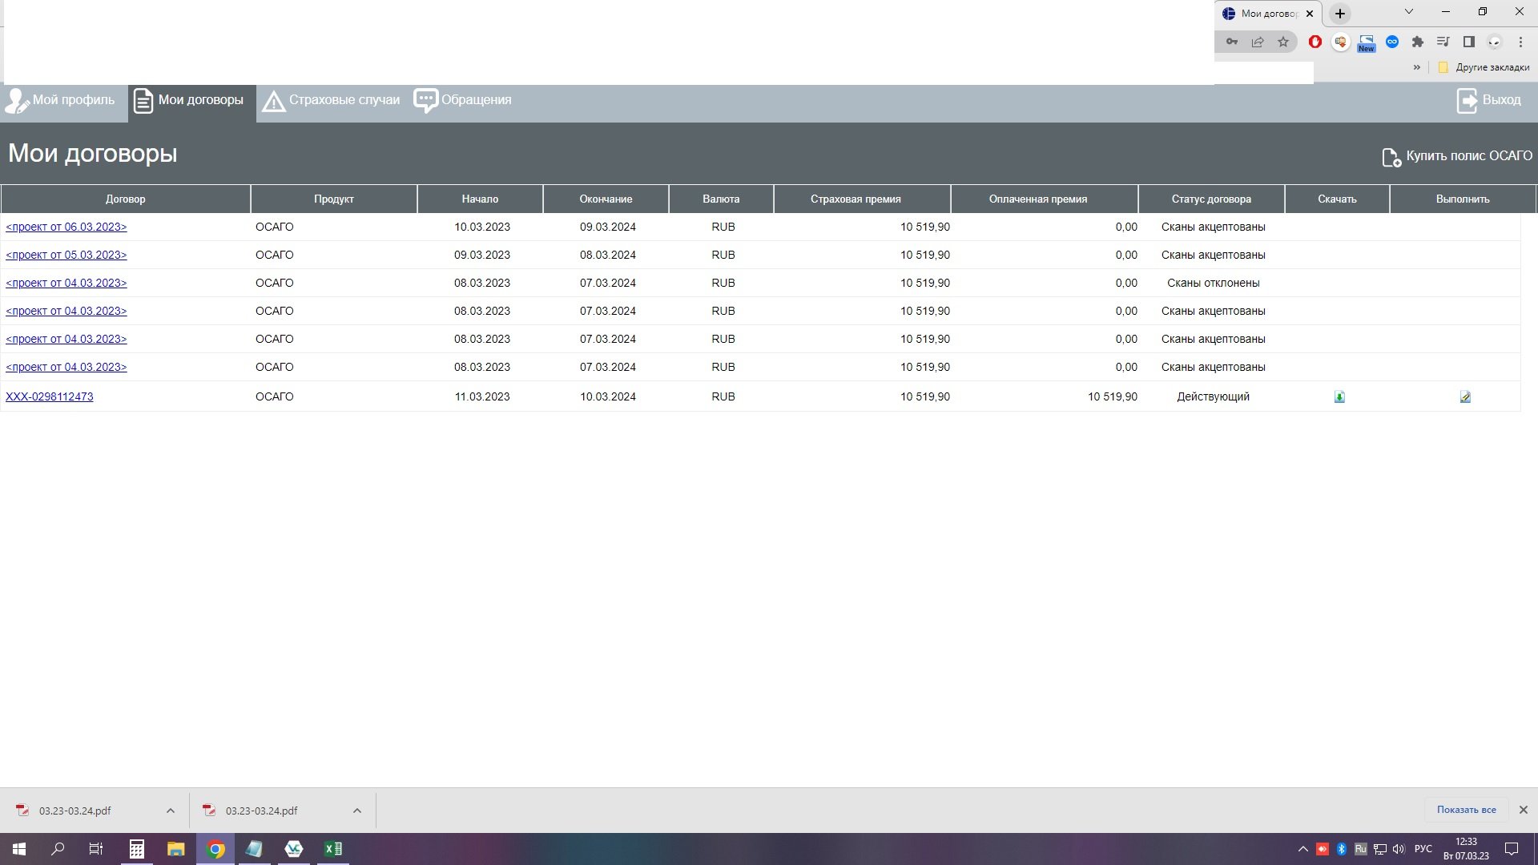This screenshot has height=865, width=1538.
Task: Switch to Мой профиль tab
Action: point(62,101)
